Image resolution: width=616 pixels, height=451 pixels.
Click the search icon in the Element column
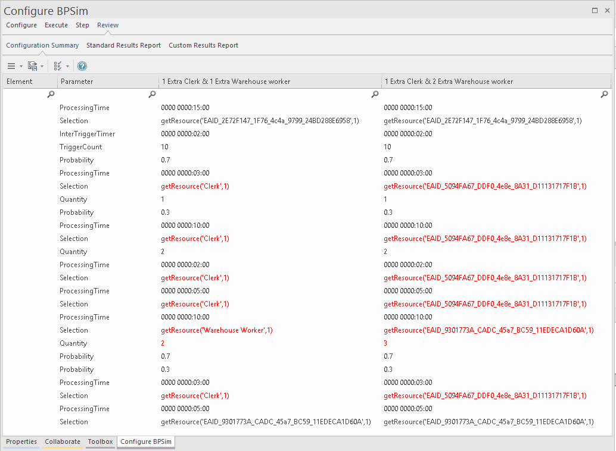click(51, 94)
